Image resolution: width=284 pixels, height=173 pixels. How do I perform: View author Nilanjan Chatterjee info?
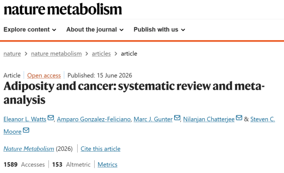click(209, 119)
